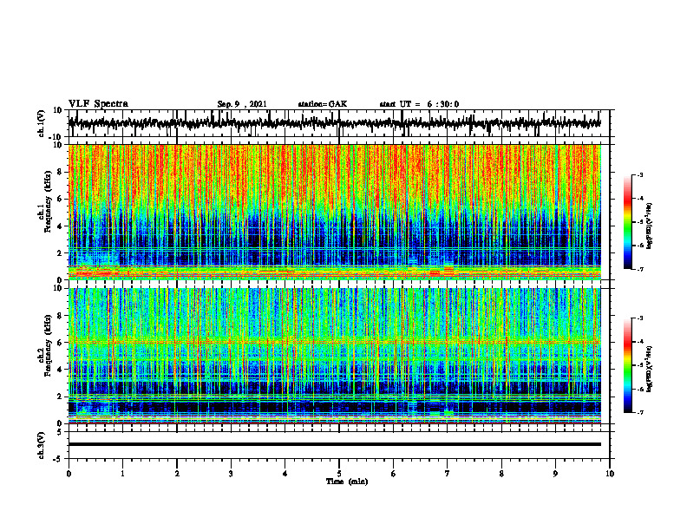Click time axis tick label "0"
The image size is (687, 531).
(69, 474)
